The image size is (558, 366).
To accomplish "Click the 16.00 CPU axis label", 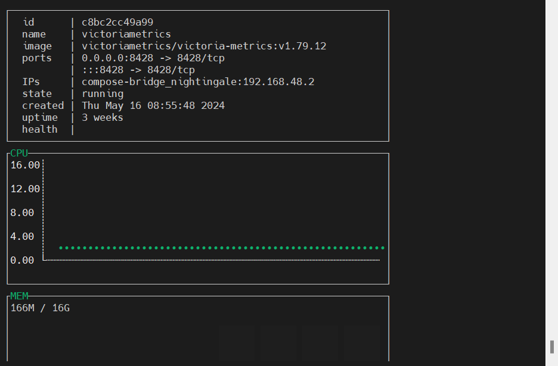I will [x=25, y=165].
